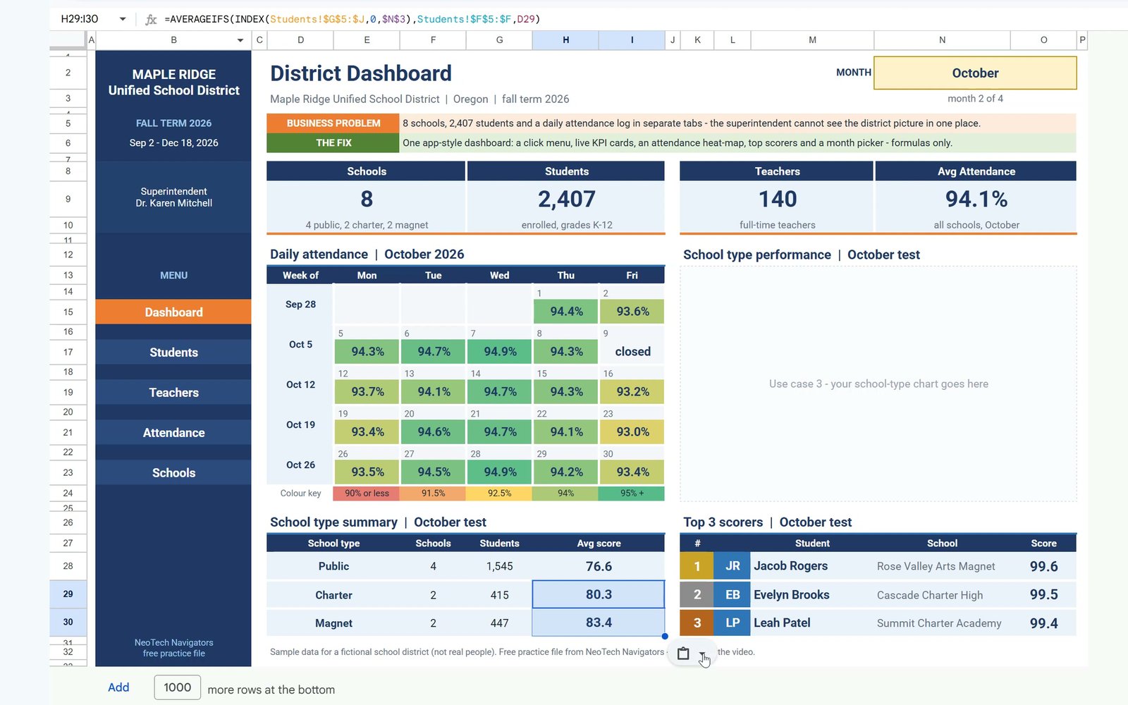
Task: Click the Add rows button
Action: [x=118, y=687]
